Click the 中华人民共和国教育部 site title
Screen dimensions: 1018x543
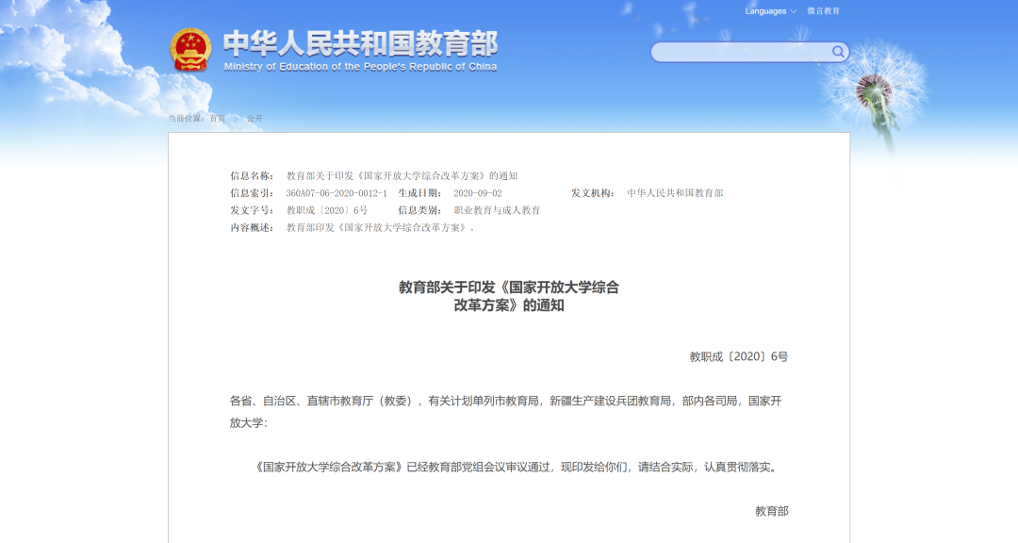pyautogui.click(x=360, y=43)
